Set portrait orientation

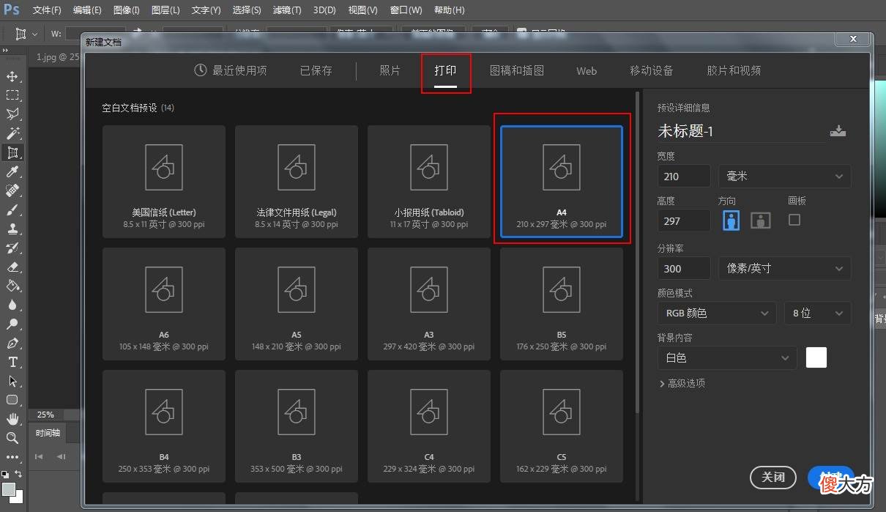731,220
